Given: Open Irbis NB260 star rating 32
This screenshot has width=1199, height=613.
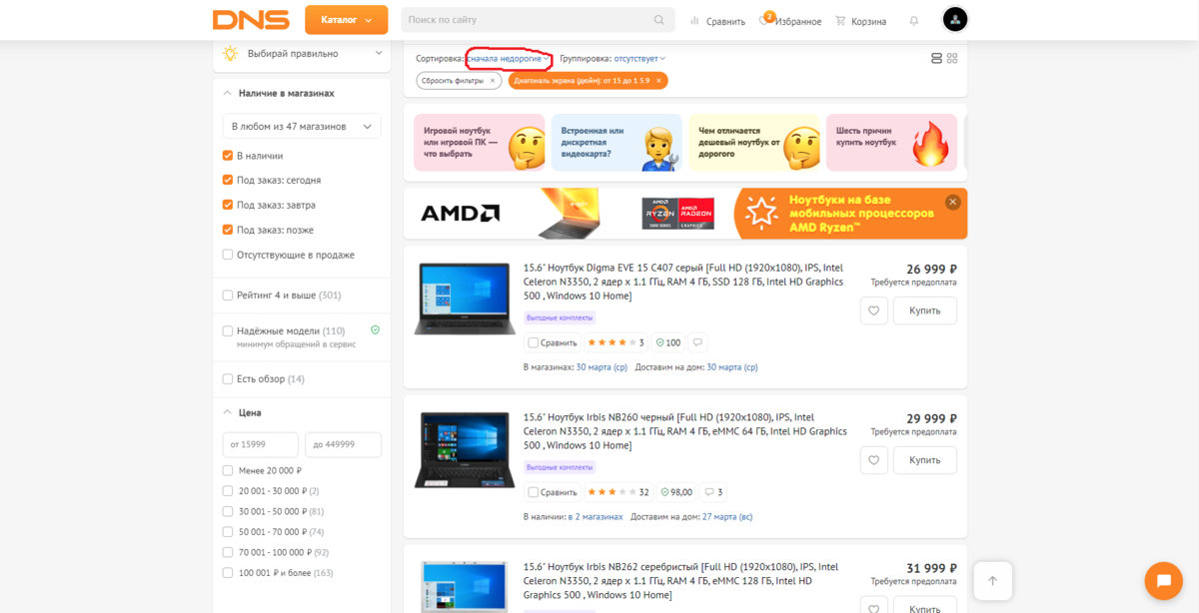Looking at the screenshot, I should [617, 492].
